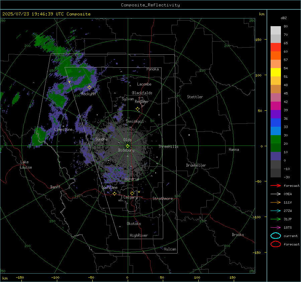Image resolution: width=301 pixels, height=282 pixels.
Task: Click the Hanna town label
Action: click(234, 150)
